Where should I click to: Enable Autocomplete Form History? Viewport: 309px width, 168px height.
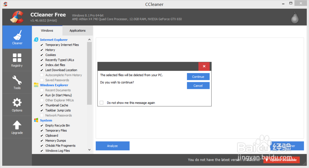click(x=42, y=75)
